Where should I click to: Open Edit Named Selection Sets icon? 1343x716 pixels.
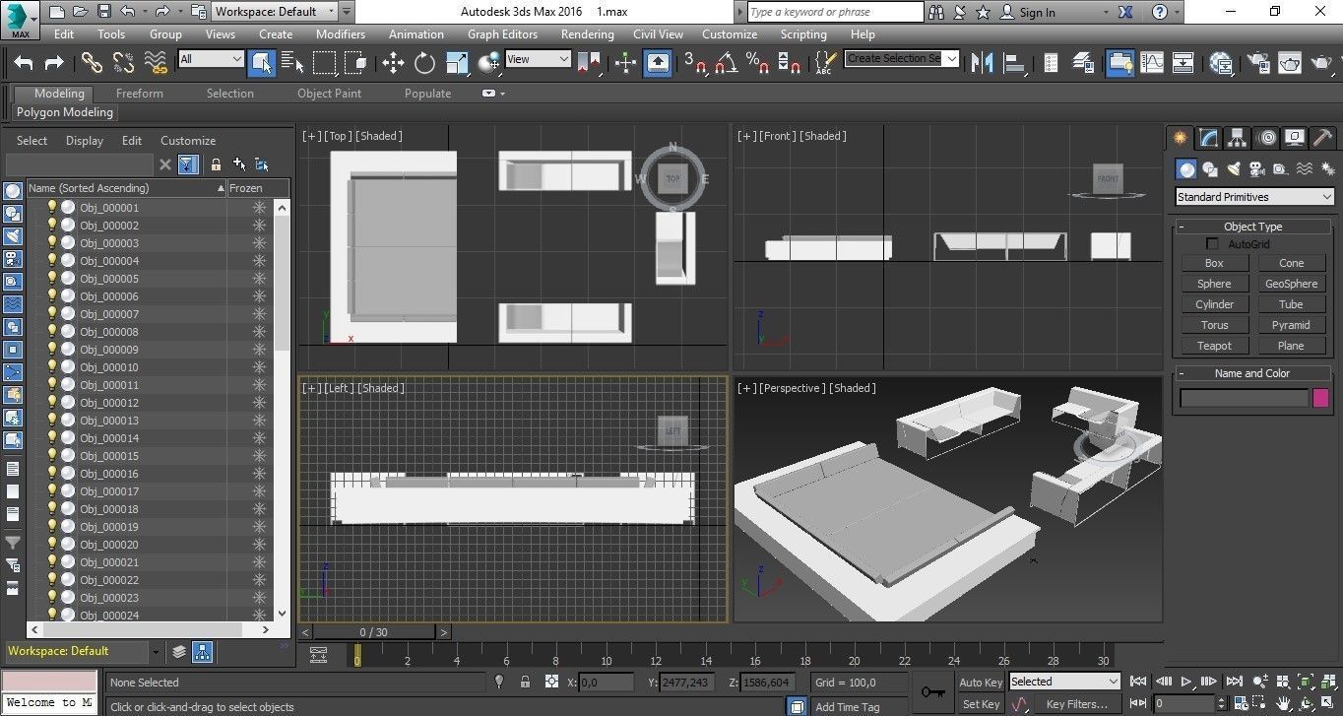coord(826,62)
